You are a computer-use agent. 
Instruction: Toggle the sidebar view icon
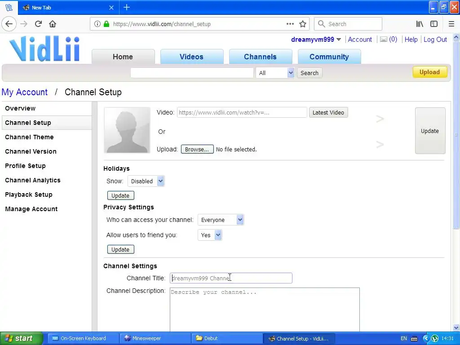(x=434, y=24)
